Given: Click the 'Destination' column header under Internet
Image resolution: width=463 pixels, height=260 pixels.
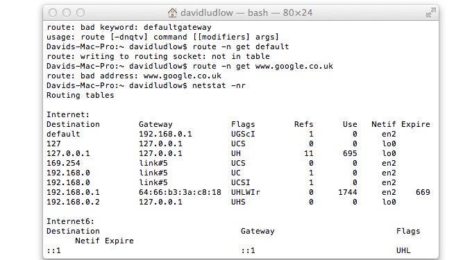Looking at the screenshot, I should coord(73,124).
